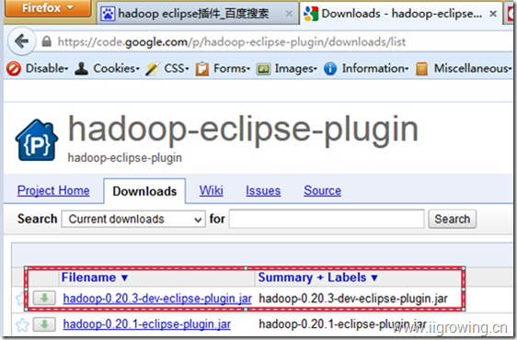
Task: Click the red Disable icon in developer toolbar
Action: coord(14,69)
